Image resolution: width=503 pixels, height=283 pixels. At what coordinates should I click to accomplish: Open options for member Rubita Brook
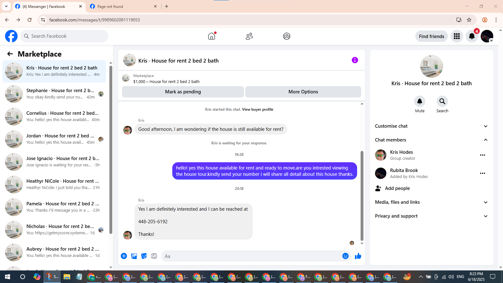(483, 173)
